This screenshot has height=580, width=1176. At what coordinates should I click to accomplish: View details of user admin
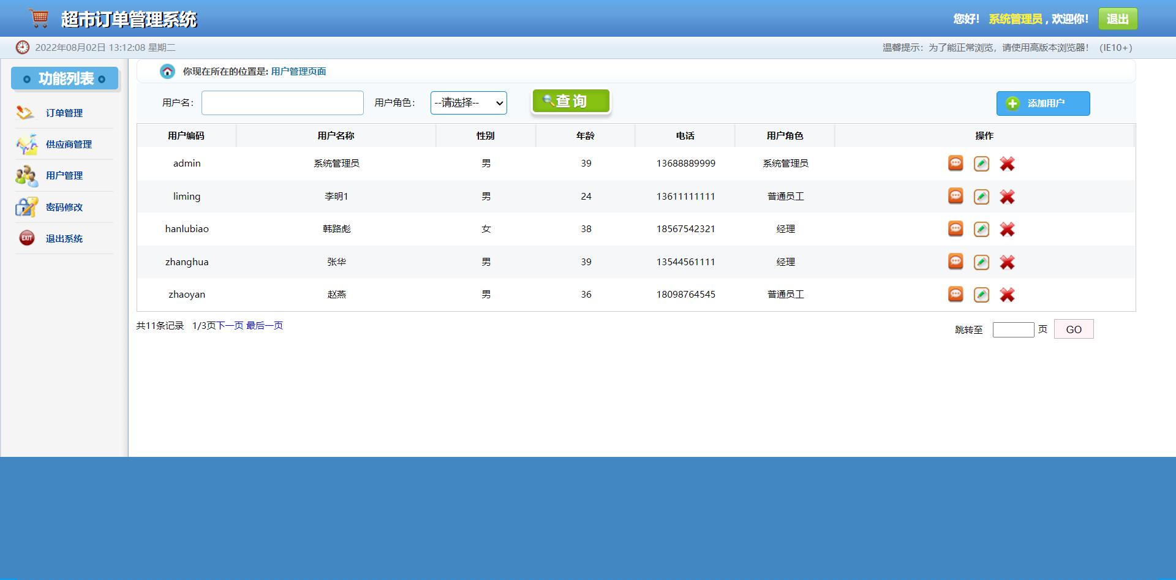click(956, 164)
